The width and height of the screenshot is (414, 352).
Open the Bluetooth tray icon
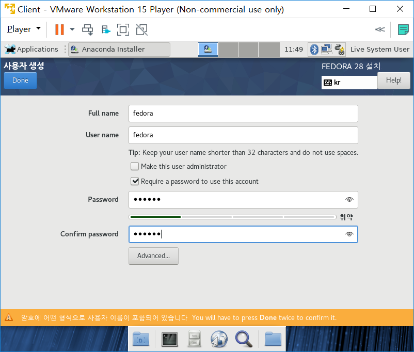314,50
